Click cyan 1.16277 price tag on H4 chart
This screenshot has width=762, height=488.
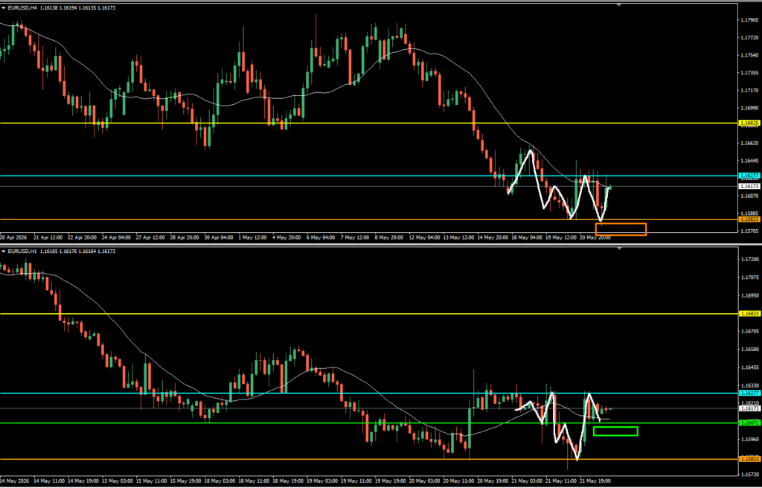[749, 176]
